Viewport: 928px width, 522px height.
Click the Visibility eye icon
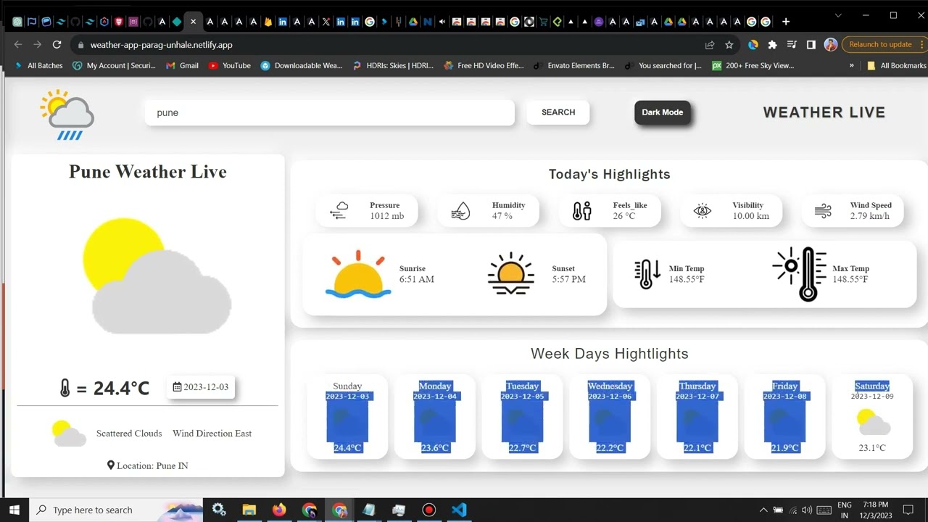tap(702, 210)
